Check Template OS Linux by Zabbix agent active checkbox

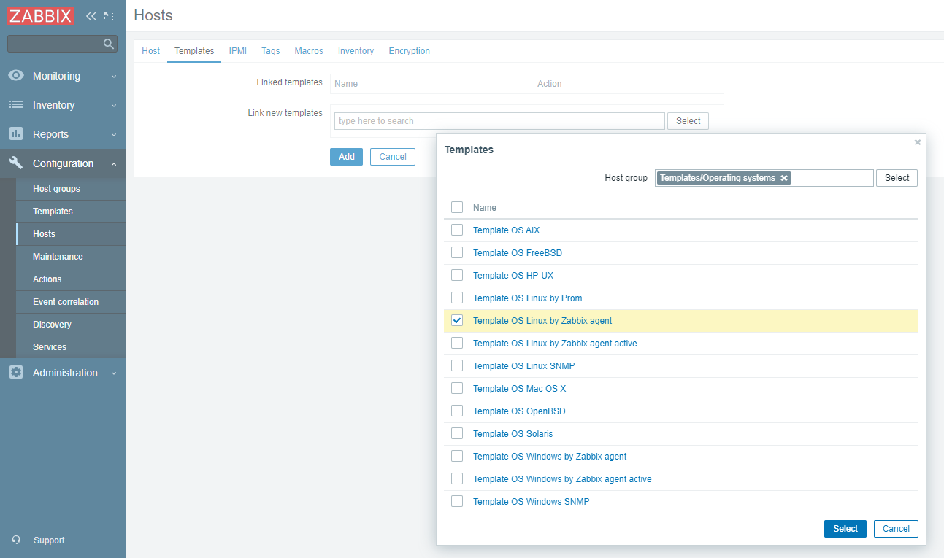[x=457, y=343]
